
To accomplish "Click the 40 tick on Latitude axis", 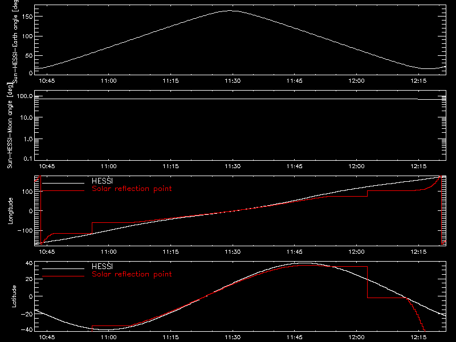I will (30, 263).
